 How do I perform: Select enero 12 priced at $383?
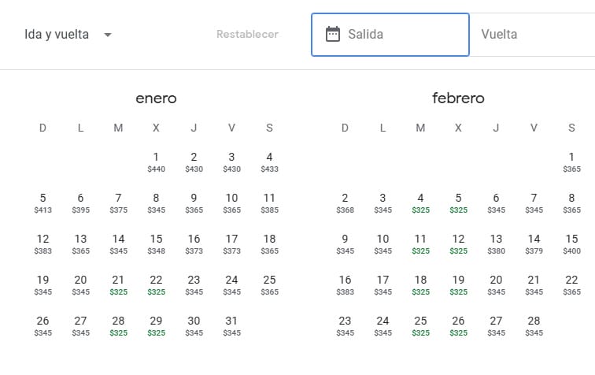(42, 243)
